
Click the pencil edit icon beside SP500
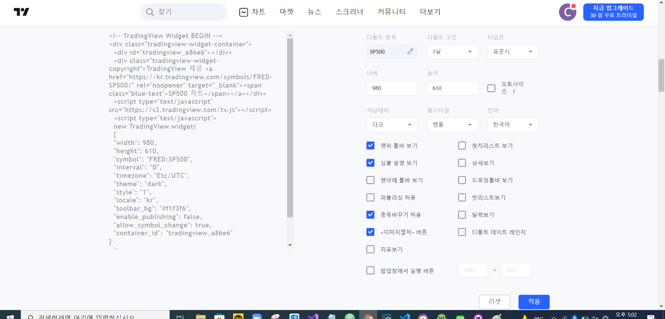tap(410, 52)
